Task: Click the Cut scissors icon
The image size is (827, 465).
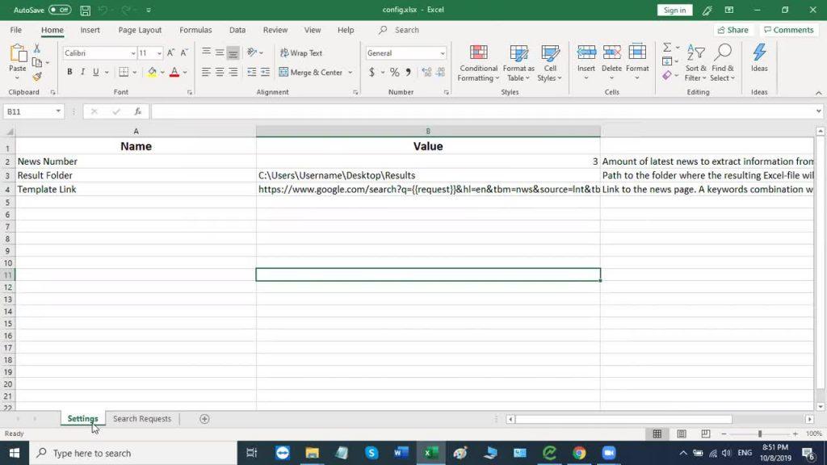Action: (37, 48)
